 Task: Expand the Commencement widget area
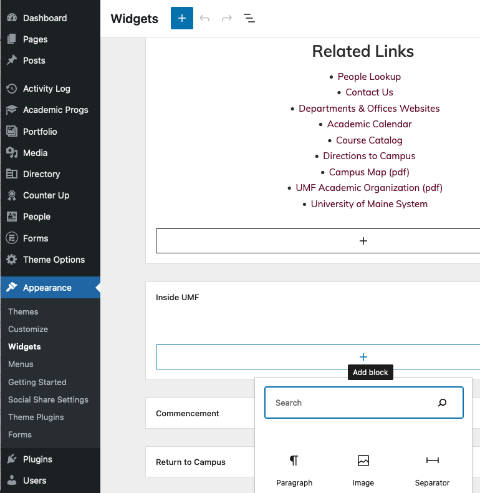click(x=188, y=413)
